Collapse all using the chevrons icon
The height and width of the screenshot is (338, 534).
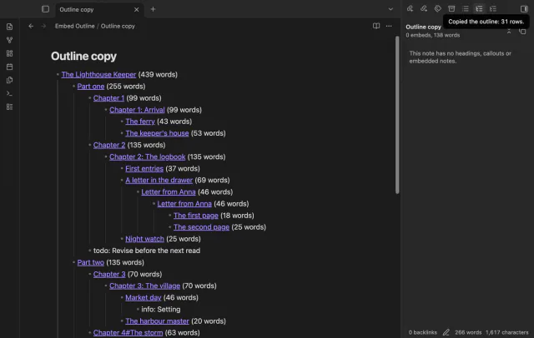[x=509, y=32]
